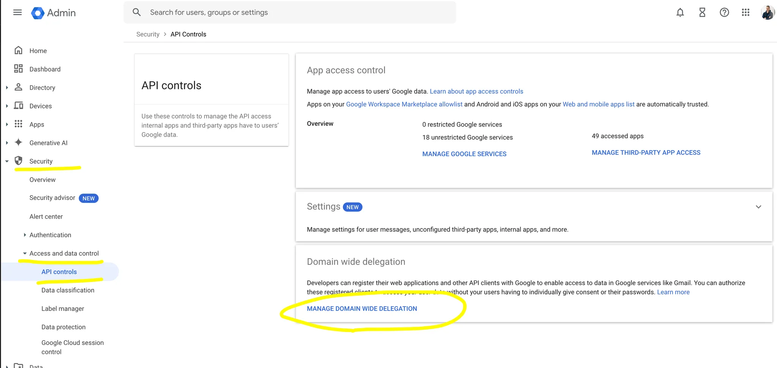The image size is (777, 368).
Task: Click Security in the breadcrumb
Action: [148, 34]
